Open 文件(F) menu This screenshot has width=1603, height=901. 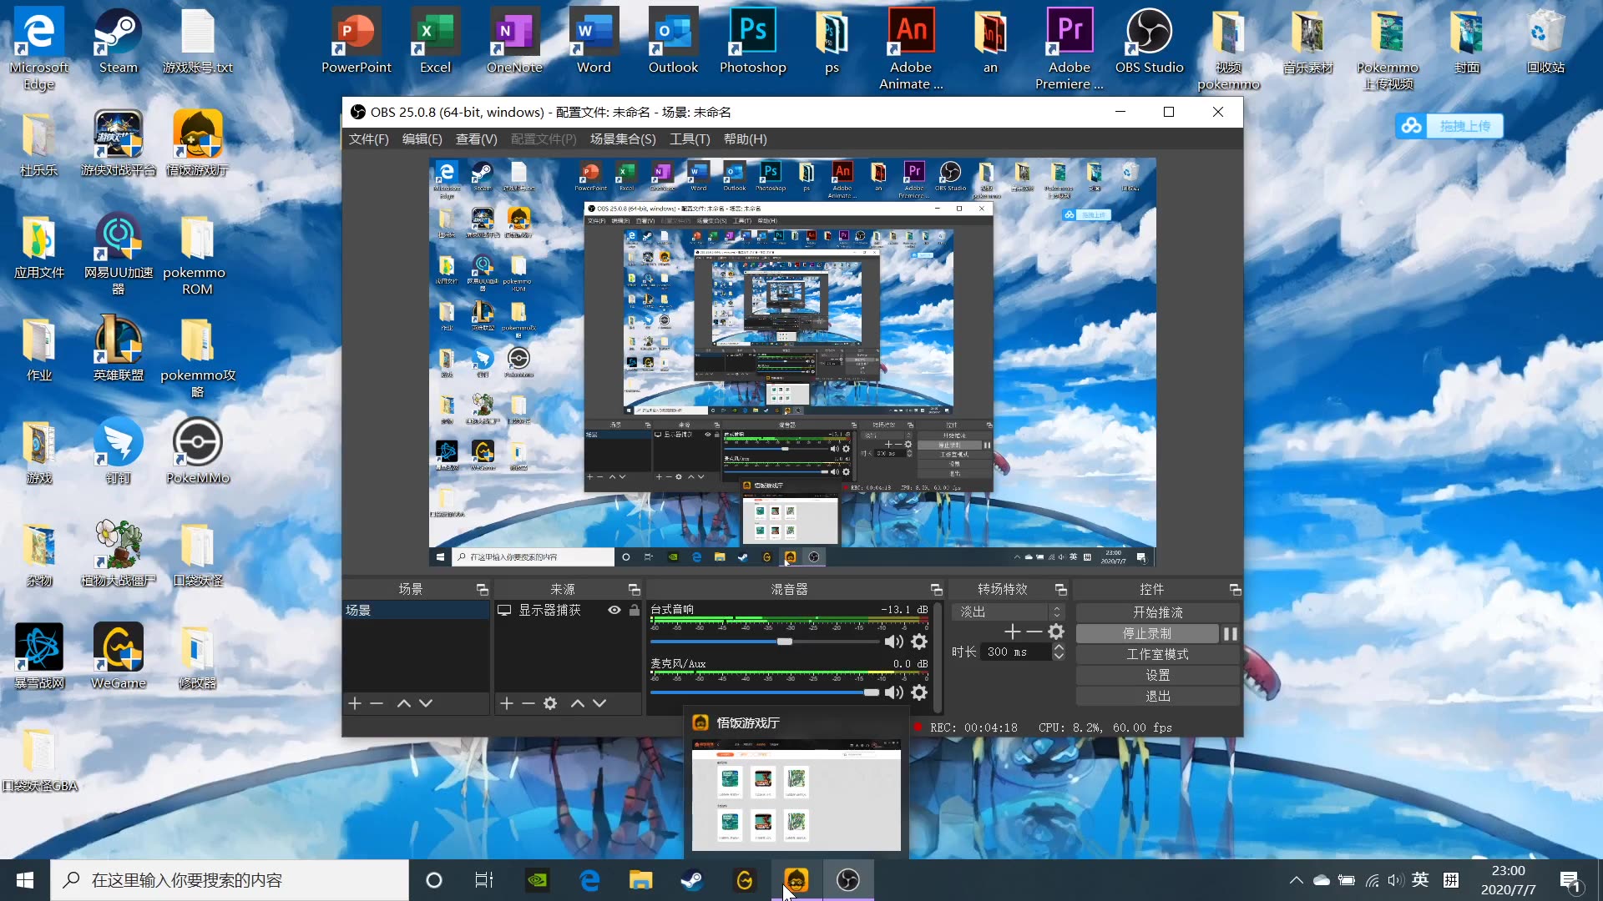pos(368,139)
